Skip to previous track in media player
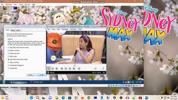Image resolution: width=178 pixels, height=100 pixels. coord(62,69)
